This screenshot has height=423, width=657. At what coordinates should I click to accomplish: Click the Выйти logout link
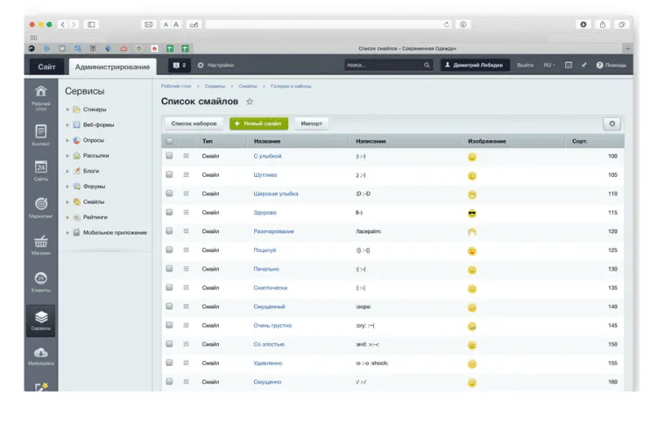[525, 66]
